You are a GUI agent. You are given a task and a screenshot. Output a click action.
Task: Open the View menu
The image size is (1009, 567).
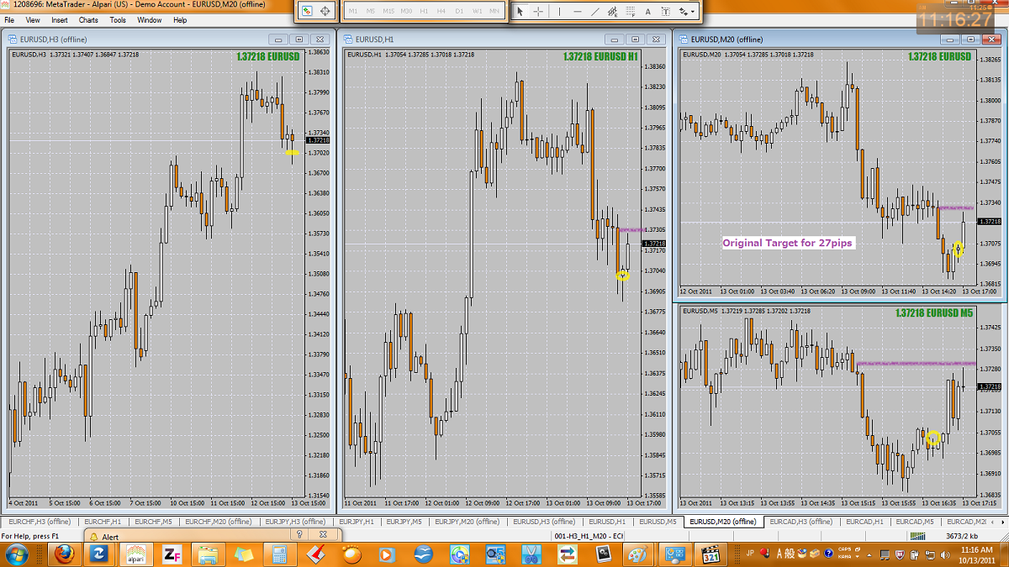tap(33, 19)
